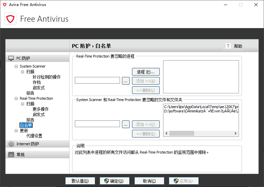Click the exclusion list right scroll arrow
The image size is (264, 187).
[x=236, y=133]
